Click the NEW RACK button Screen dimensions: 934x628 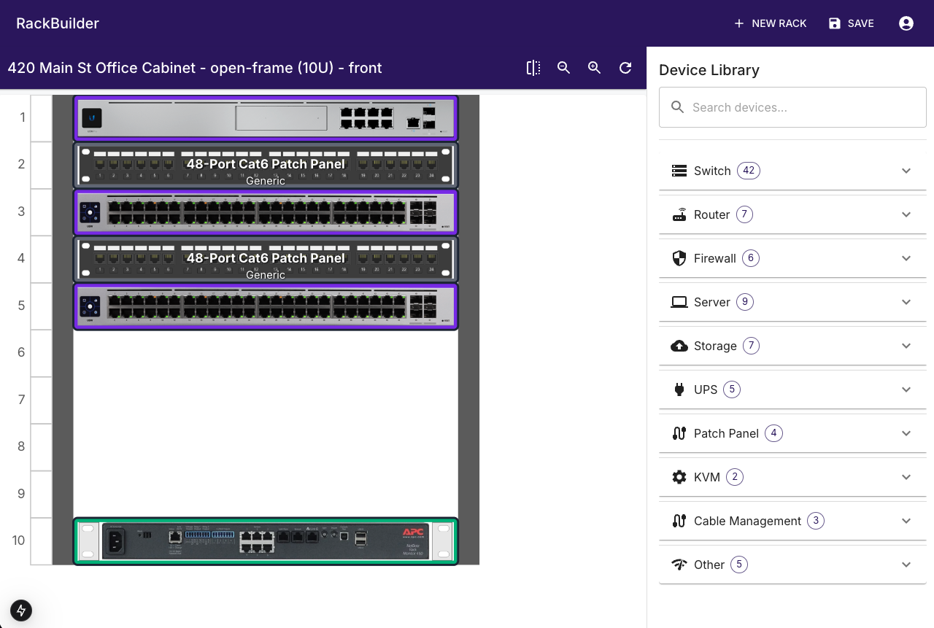tap(770, 23)
